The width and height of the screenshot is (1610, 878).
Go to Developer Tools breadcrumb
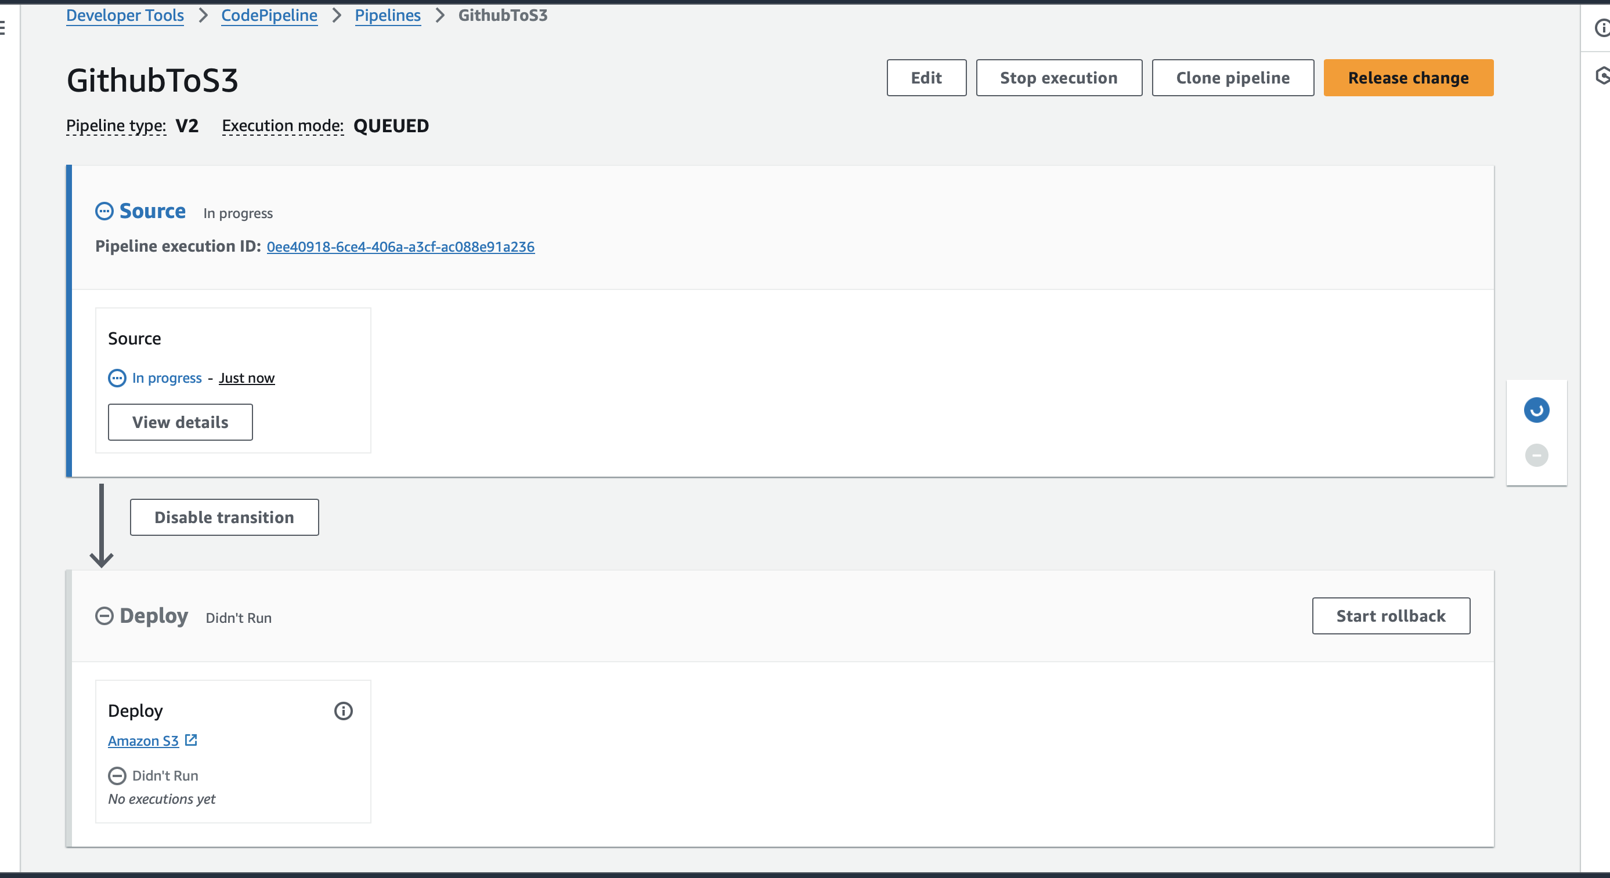coord(125,16)
